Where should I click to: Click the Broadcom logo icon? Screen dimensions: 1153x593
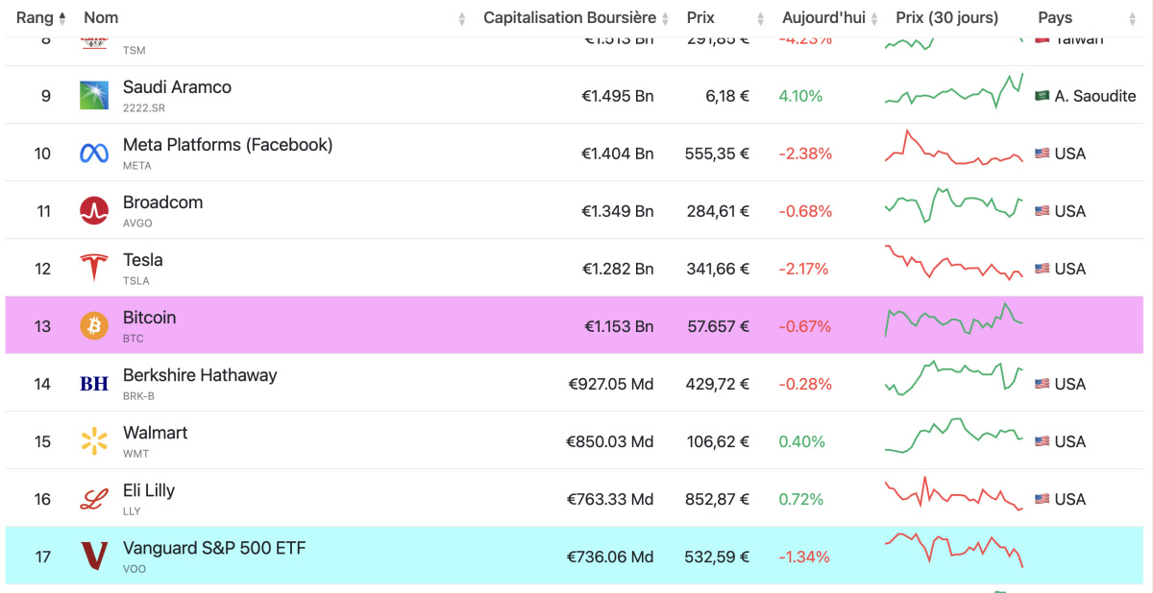(94, 211)
